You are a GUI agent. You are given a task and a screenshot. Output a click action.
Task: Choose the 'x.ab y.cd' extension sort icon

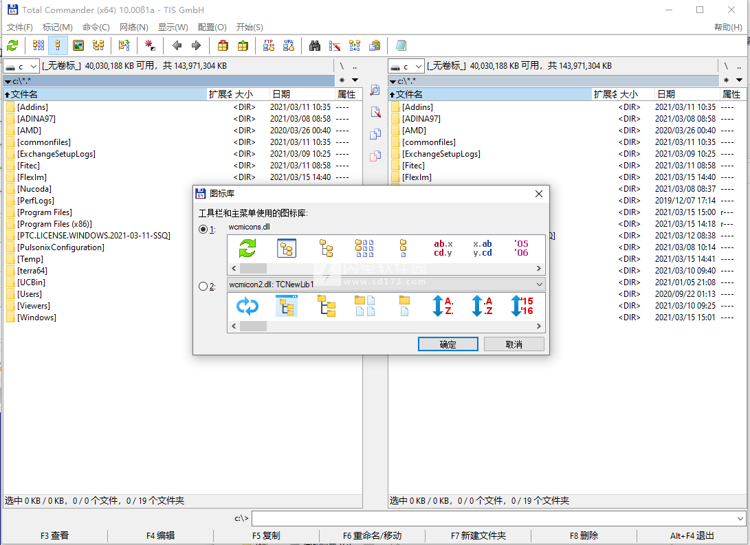pos(482,249)
